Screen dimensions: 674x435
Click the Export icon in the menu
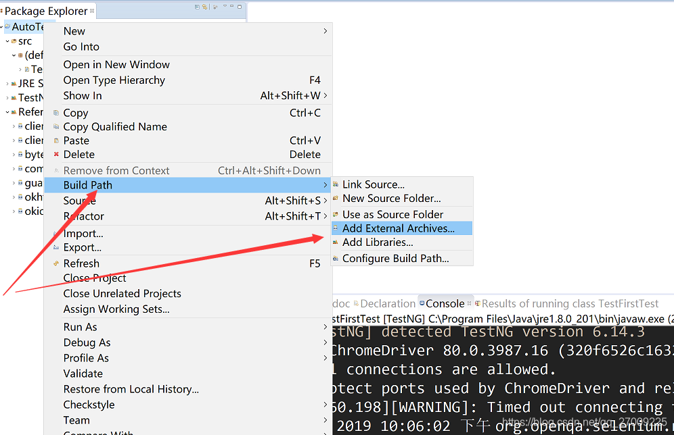coord(56,247)
